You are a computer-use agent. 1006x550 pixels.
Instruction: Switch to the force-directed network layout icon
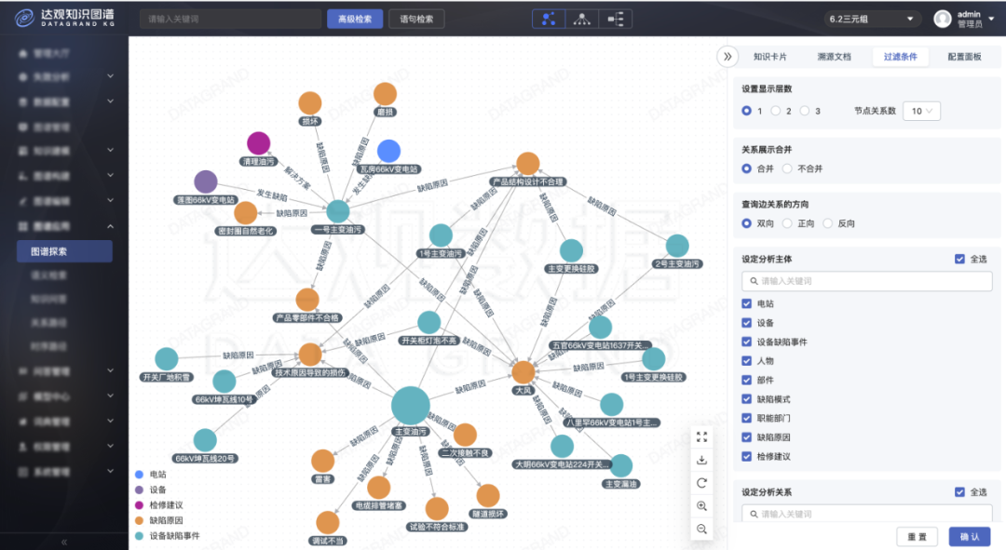(549, 20)
